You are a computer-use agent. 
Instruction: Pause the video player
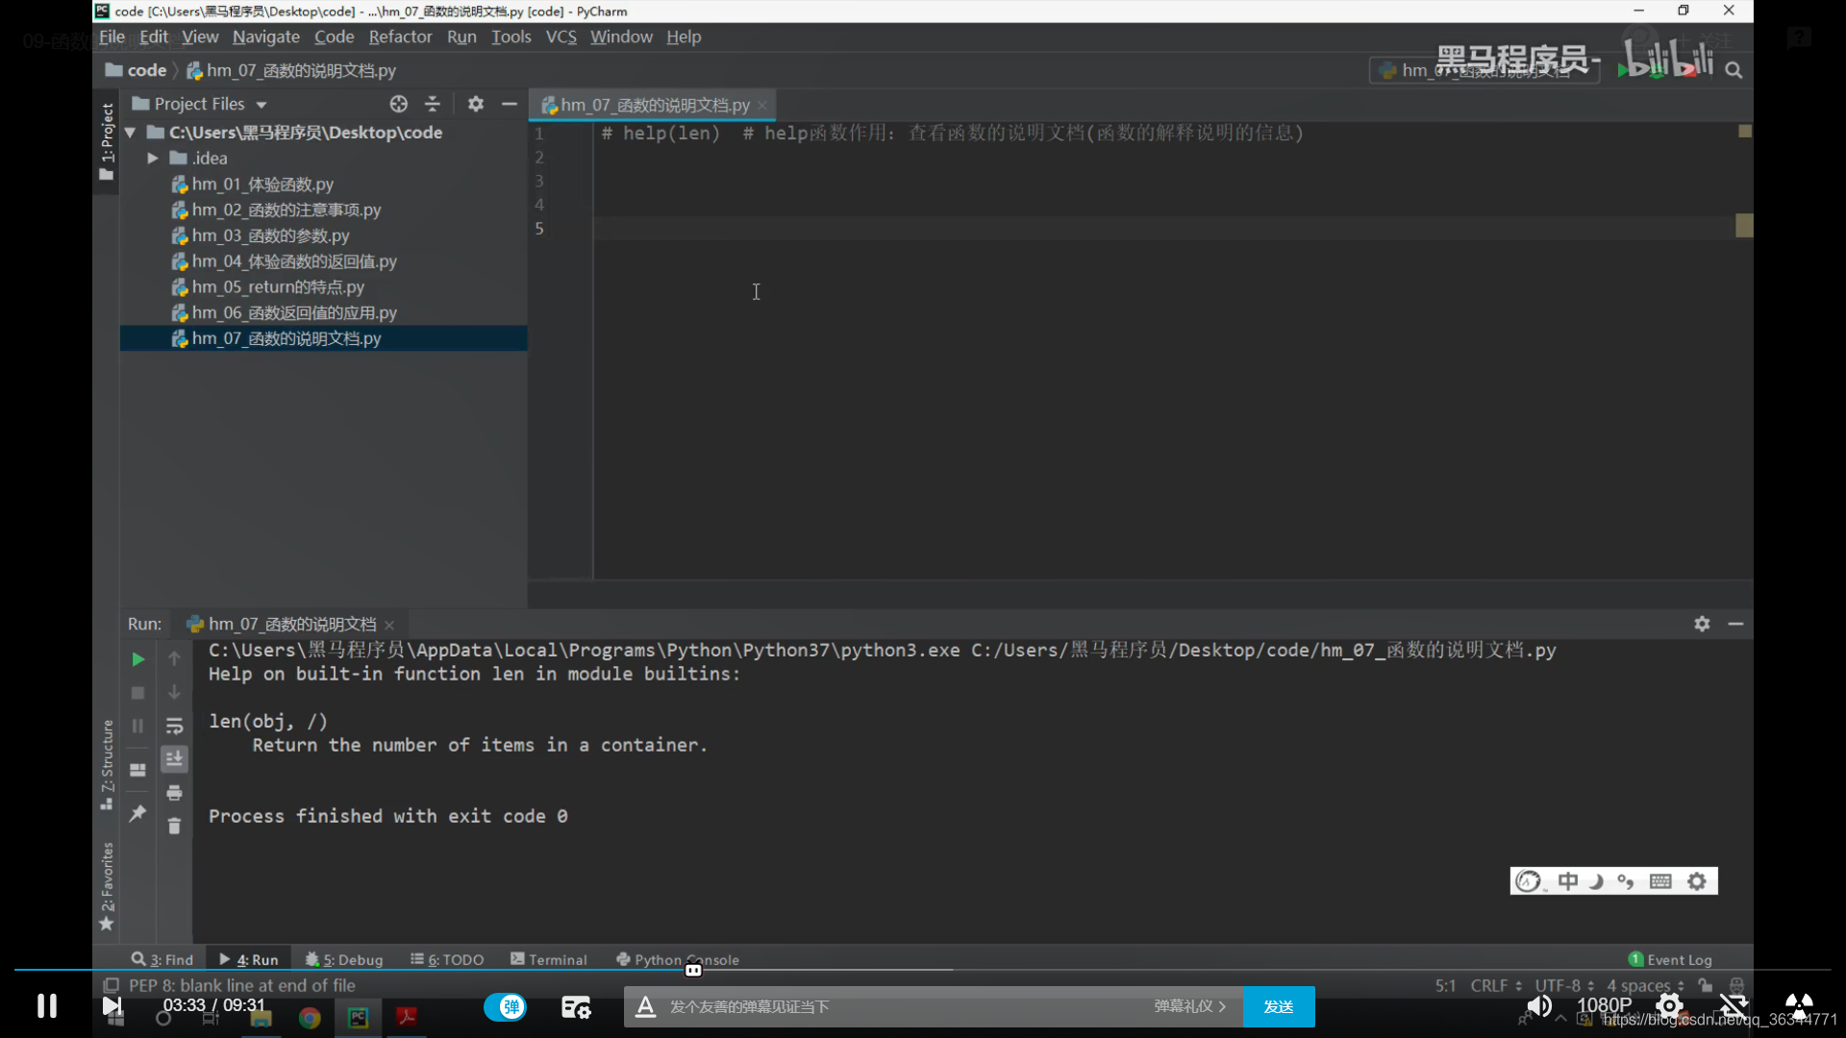47,1006
